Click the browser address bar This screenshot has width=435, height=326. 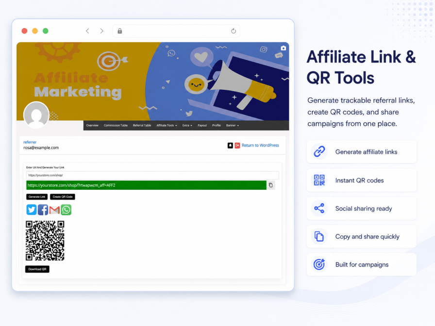pos(176,31)
